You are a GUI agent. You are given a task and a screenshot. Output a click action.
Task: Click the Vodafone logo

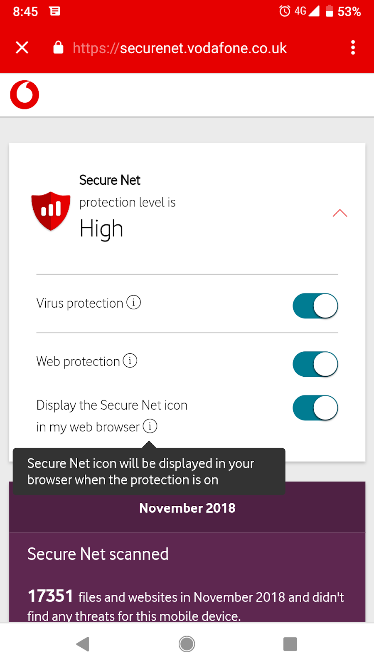pos(25,94)
